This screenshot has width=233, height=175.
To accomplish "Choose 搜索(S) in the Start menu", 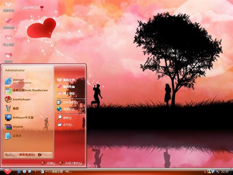I will click(67, 118).
